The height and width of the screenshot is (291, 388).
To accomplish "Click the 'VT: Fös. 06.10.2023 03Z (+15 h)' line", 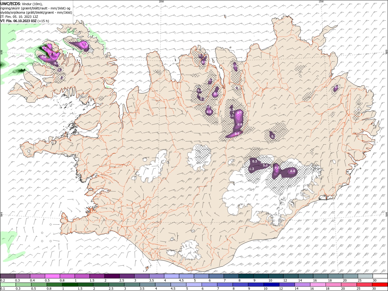I will (25, 21).
